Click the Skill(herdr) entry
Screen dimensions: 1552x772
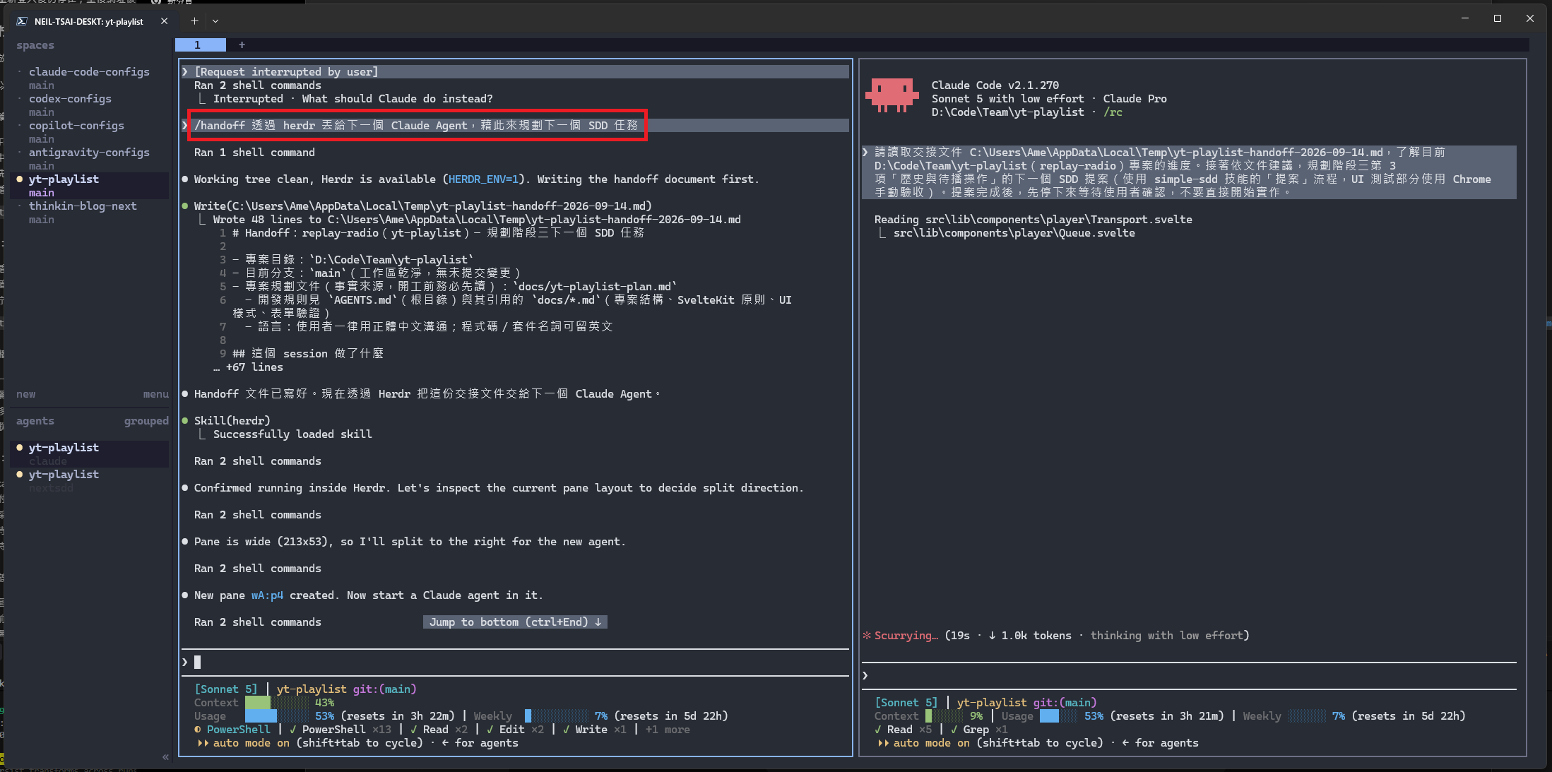(232, 421)
